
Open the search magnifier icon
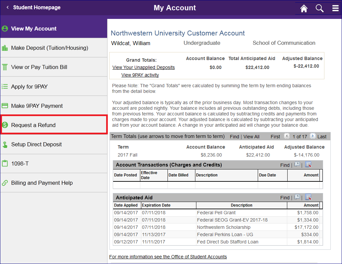(319, 8)
